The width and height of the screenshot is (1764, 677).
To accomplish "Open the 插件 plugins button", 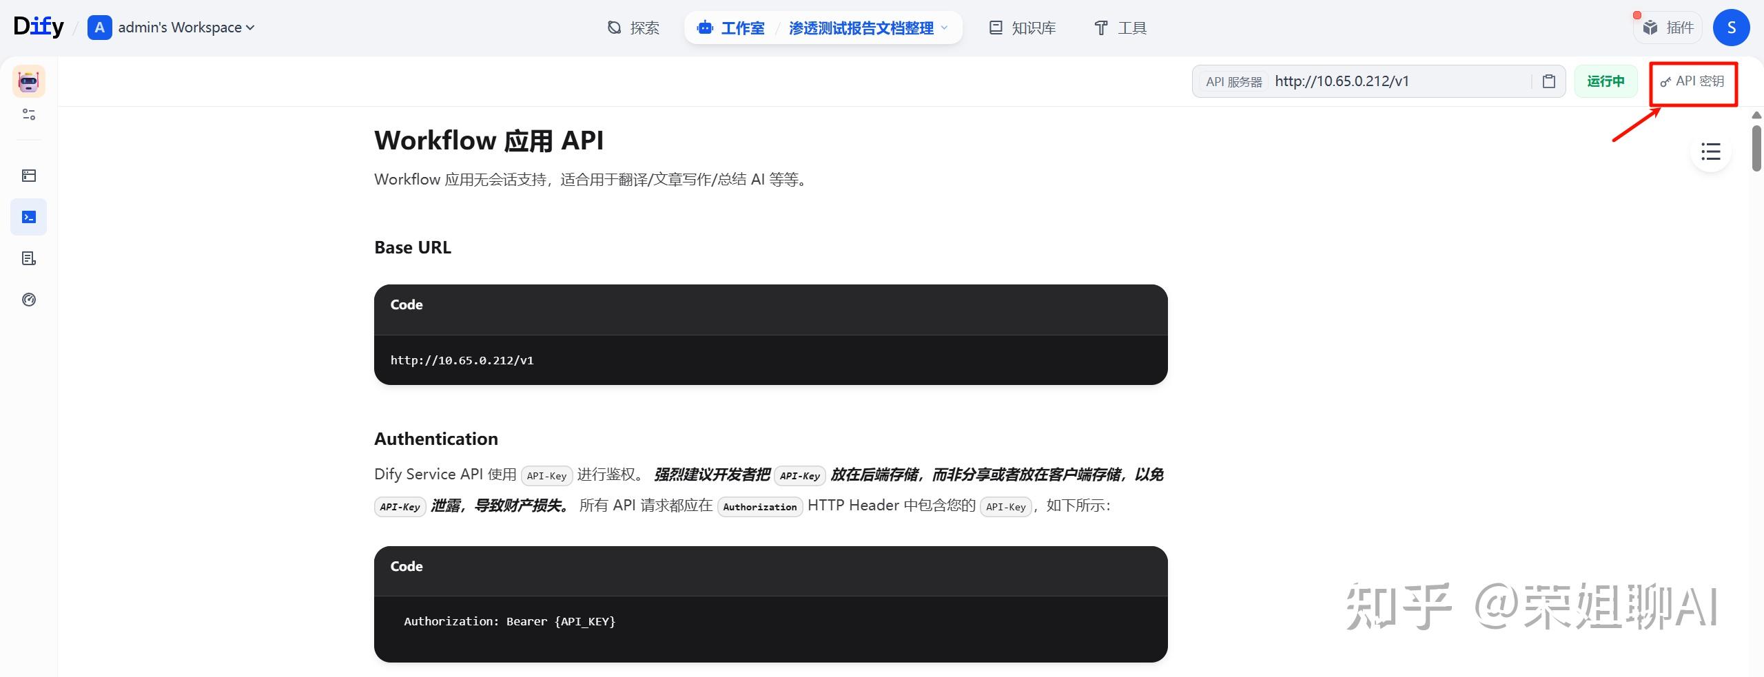I will pos(1668,28).
